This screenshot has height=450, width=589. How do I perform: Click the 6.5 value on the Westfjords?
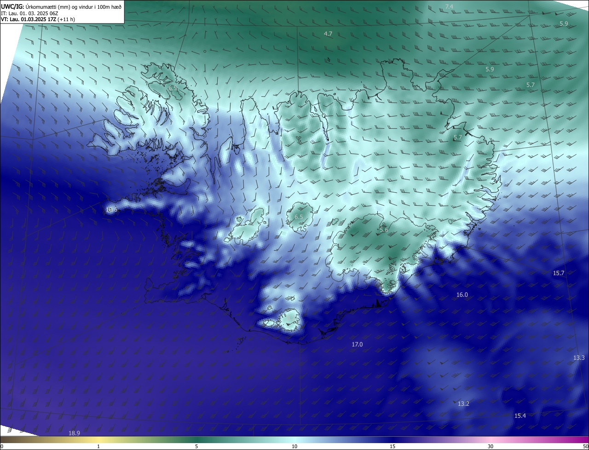(173, 88)
